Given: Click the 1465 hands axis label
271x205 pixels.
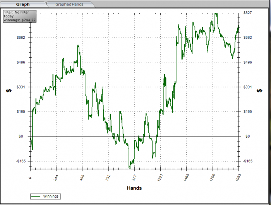Looking at the screenshot, I should click(186, 178).
